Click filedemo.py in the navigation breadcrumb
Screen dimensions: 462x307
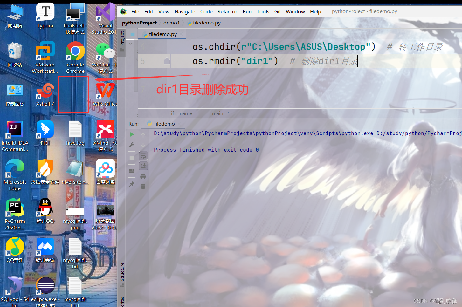(x=204, y=23)
